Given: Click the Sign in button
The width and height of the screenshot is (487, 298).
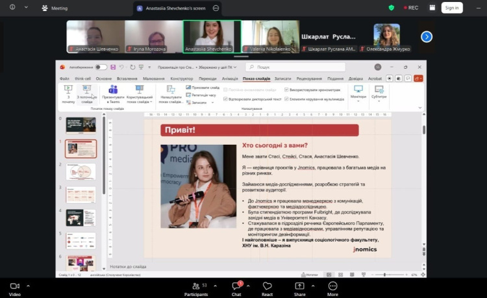Looking at the screenshot, I should point(452,8).
